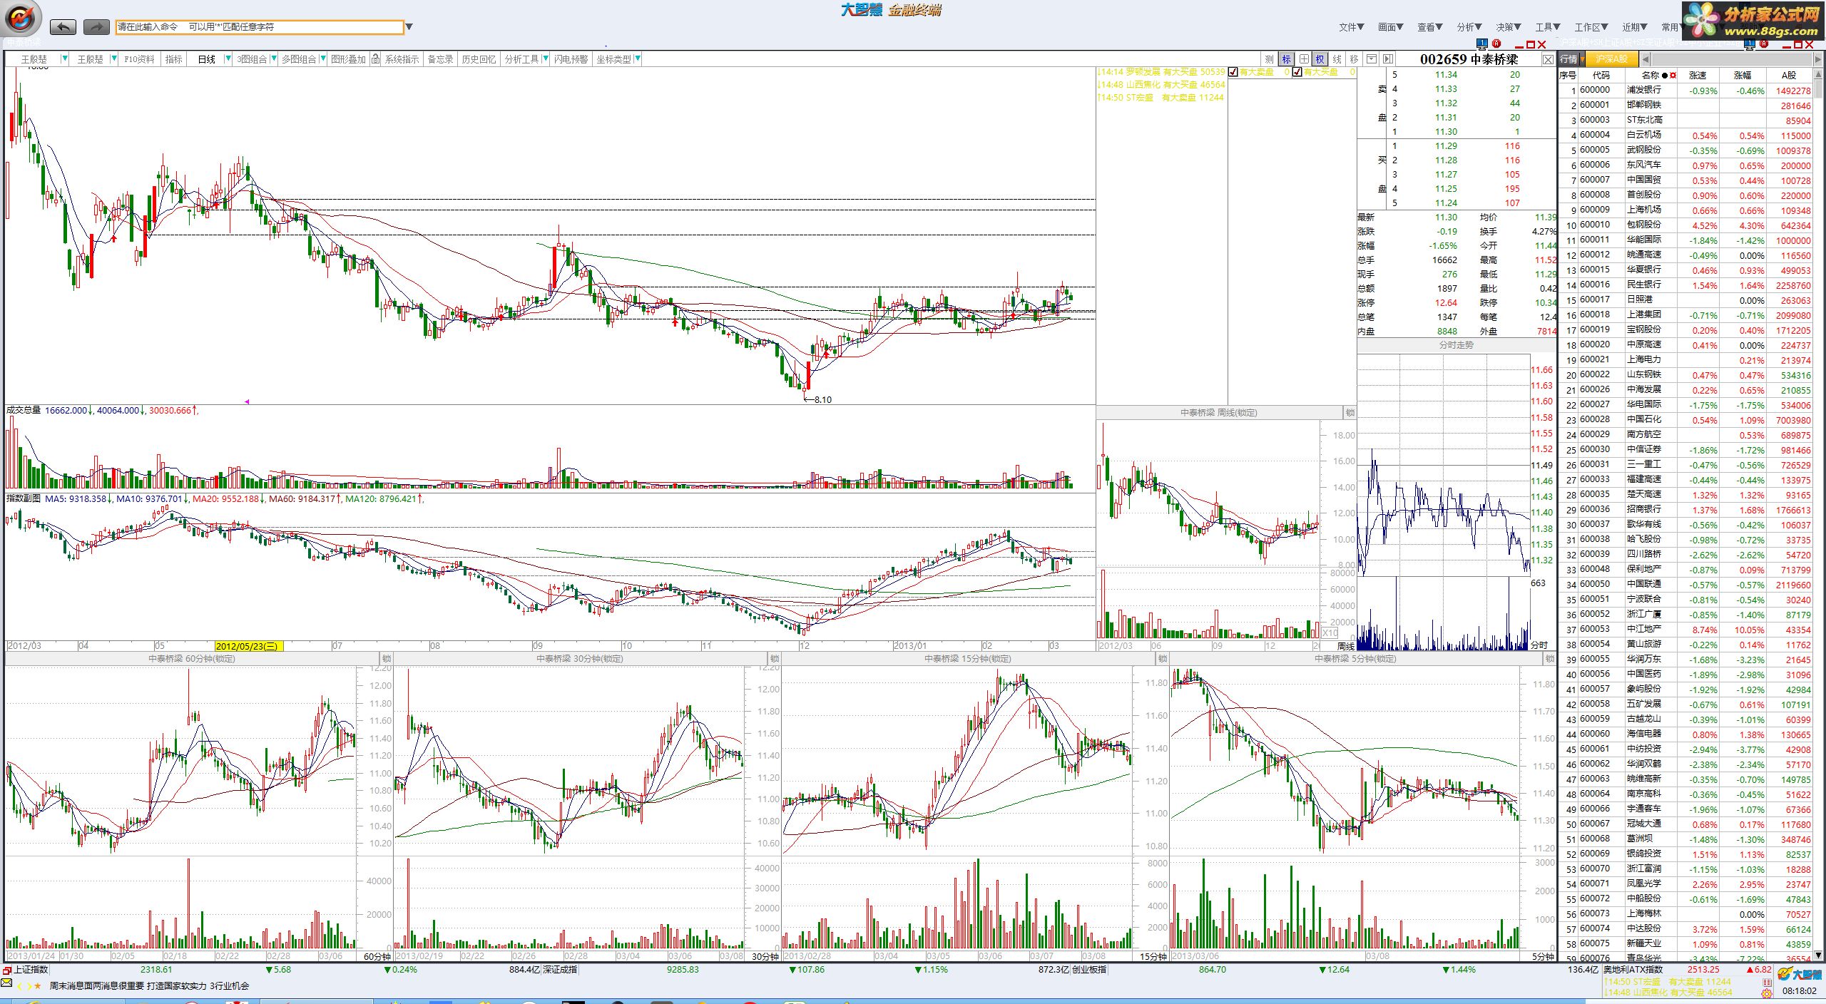The image size is (1826, 1004).
Task: Open the 决策 menu
Action: [1508, 27]
